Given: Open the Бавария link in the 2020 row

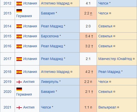Looking at the screenshot, I should [48, 92].
